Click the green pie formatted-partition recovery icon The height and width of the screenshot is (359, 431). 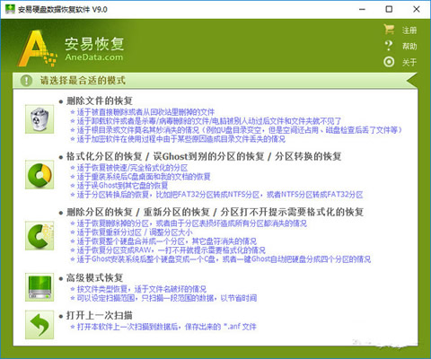coord(40,175)
